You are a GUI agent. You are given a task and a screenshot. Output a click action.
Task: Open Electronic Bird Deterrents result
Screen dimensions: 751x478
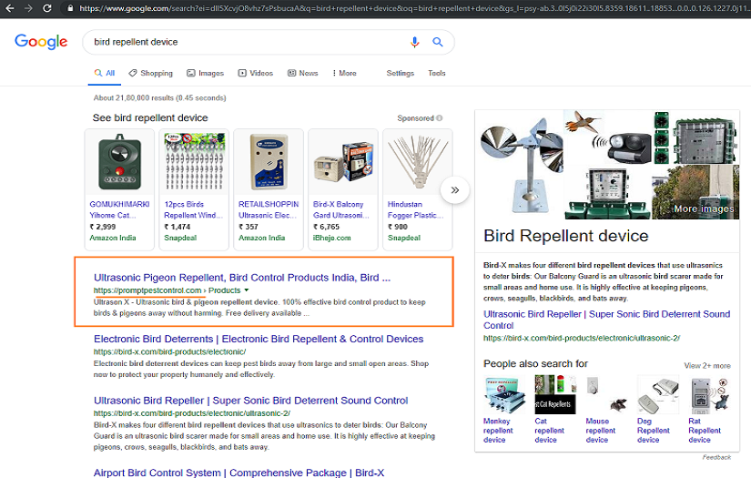(x=259, y=339)
